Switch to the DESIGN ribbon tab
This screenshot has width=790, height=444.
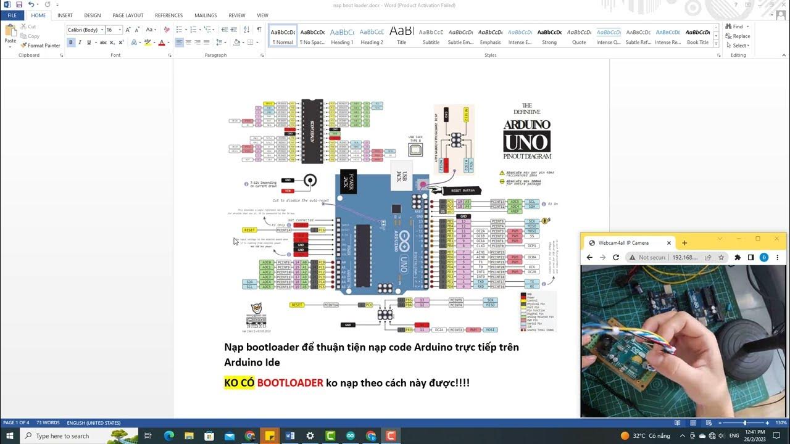[93, 15]
